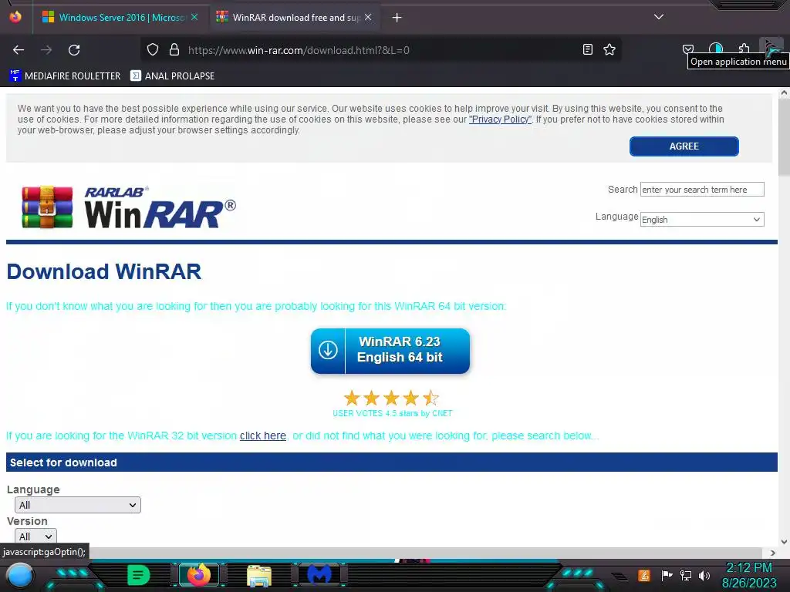The image size is (790, 592).
Task: Open the half-circle dark mode extension
Action: point(716,49)
